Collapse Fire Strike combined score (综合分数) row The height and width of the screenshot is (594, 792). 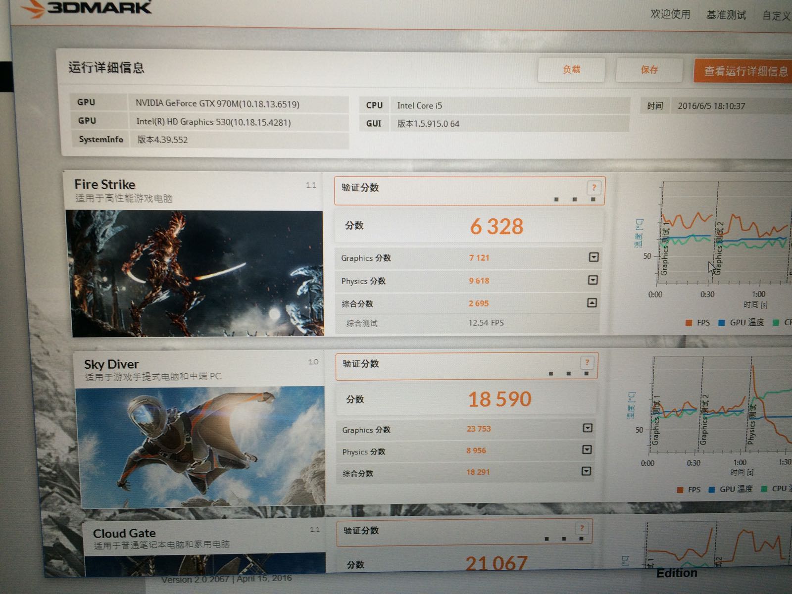[592, 302]
